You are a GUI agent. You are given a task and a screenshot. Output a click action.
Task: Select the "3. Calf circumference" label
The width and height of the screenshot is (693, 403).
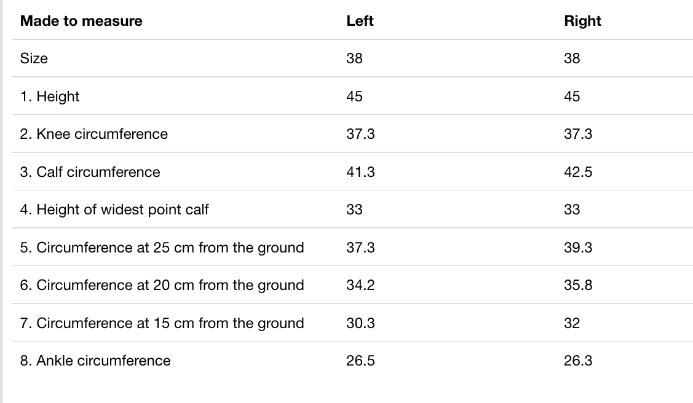point(90,172)
